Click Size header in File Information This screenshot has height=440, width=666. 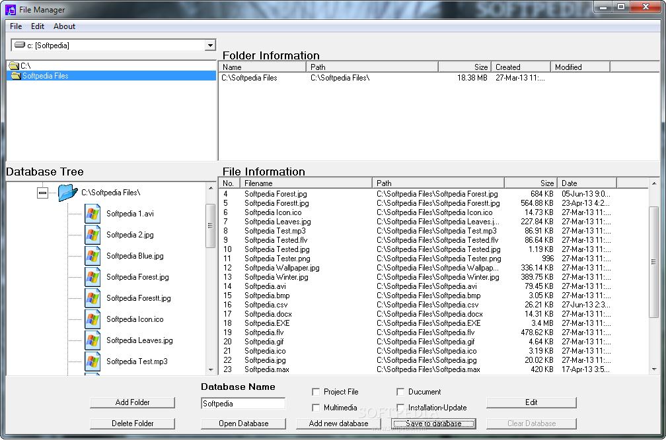(x=530, y=183)
